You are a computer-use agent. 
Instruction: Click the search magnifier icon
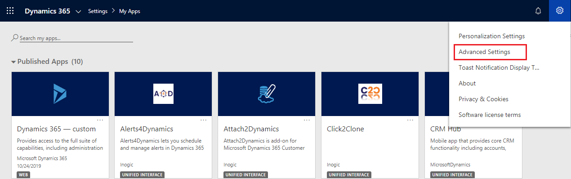coord(15,38)
